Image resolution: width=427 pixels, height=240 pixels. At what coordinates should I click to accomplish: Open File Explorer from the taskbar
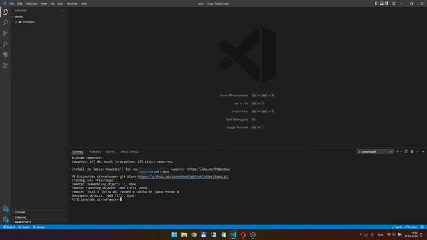184,235
